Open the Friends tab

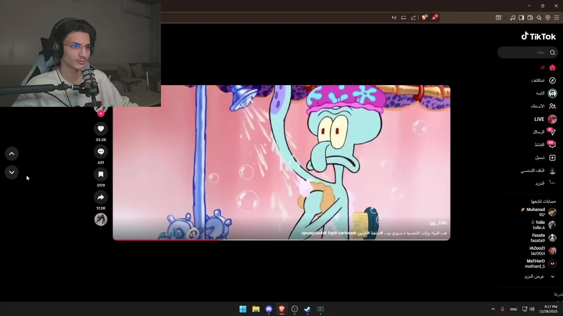coord(544,106)
